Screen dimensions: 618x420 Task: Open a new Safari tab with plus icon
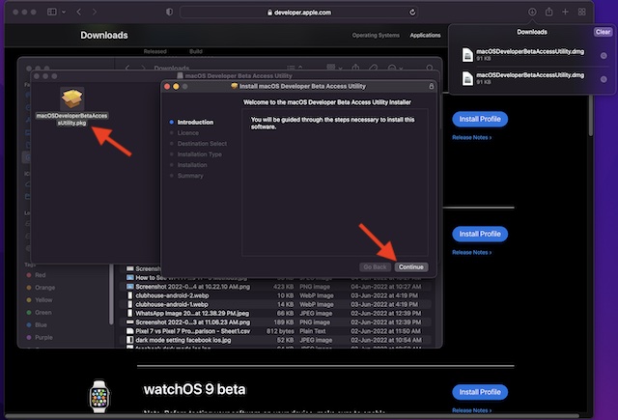click(565, 13)
